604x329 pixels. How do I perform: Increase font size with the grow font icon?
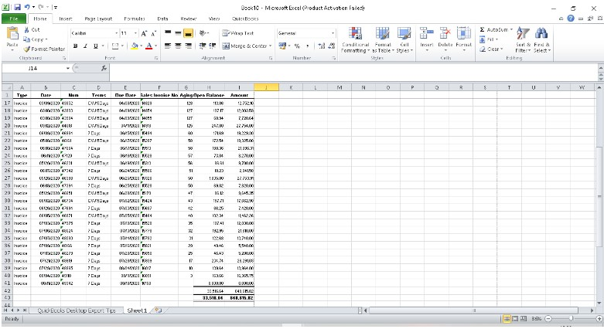144,33
